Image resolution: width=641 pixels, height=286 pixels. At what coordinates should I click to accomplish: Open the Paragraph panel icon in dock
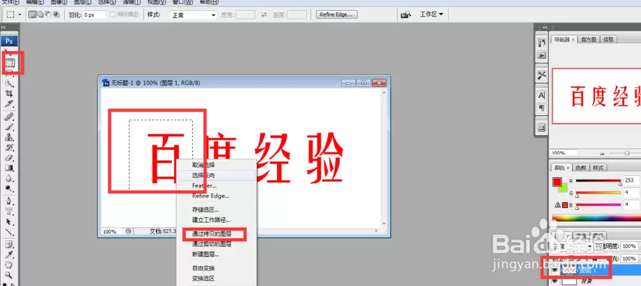click(542, 108)
